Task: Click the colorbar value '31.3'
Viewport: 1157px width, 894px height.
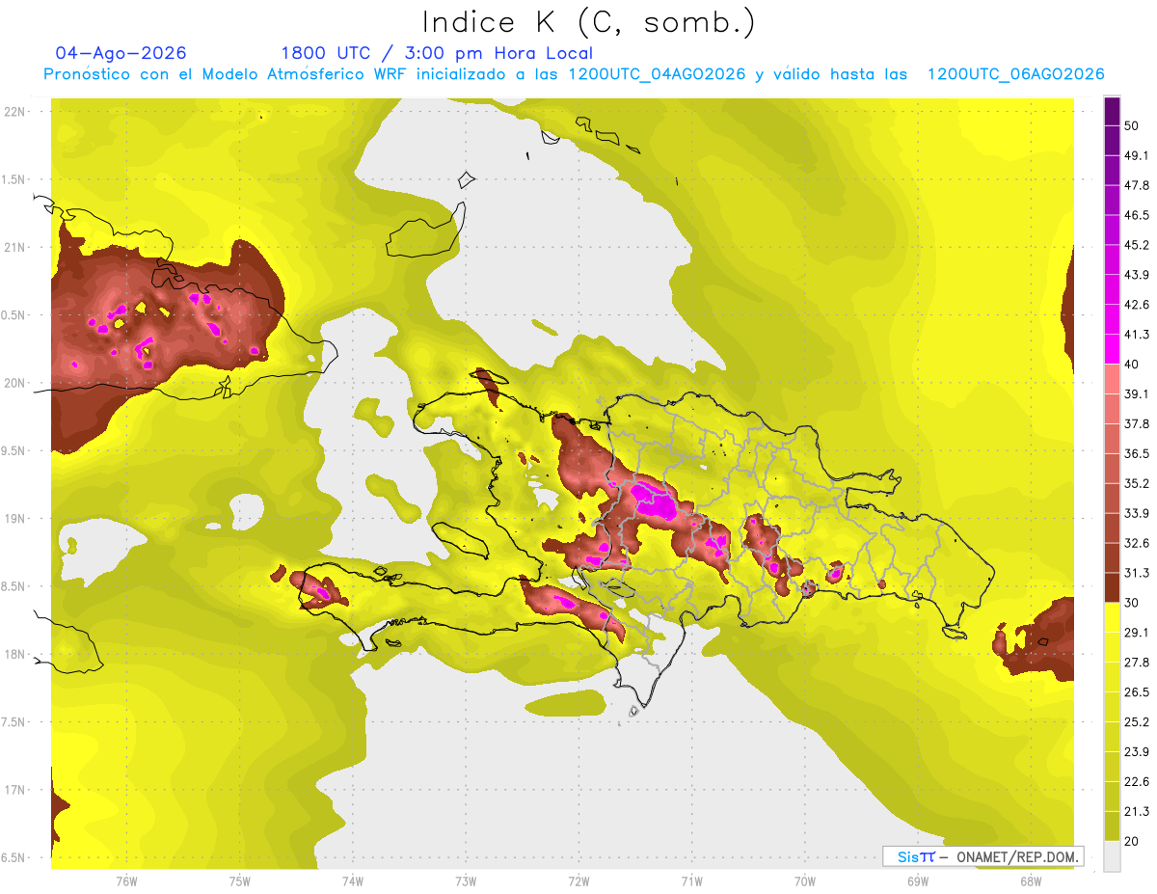Action: 1137,573
